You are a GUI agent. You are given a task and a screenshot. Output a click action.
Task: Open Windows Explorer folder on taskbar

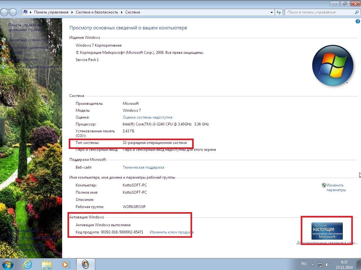(x=47, y=264)
